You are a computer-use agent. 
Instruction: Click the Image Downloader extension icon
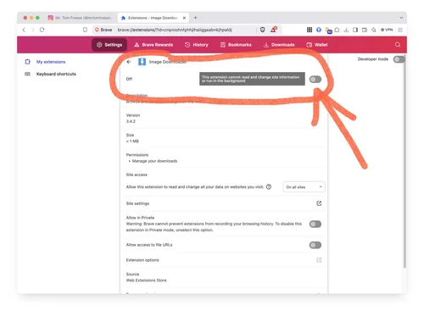click(x=142, y=62)
